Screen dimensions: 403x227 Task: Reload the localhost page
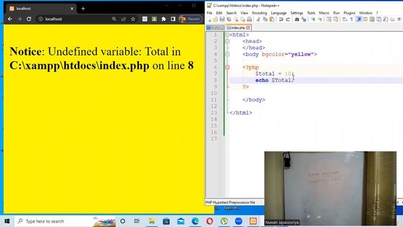[x=29, y=19]
